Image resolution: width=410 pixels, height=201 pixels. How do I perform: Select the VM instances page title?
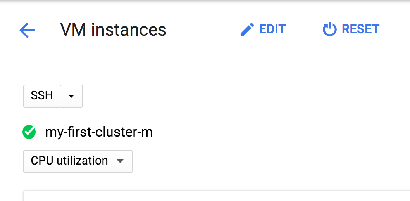(114, 29)
